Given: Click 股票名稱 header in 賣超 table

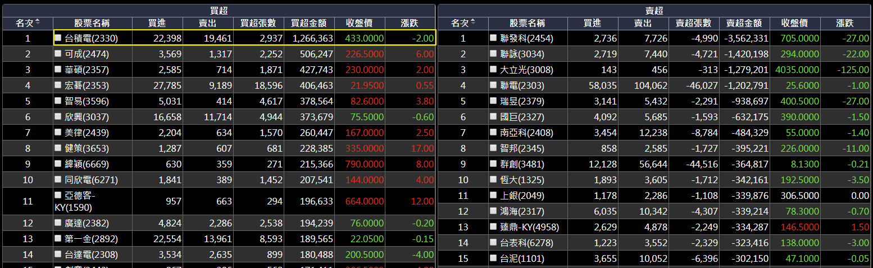Looking at the screenshot, I should [x=528, y=23].
